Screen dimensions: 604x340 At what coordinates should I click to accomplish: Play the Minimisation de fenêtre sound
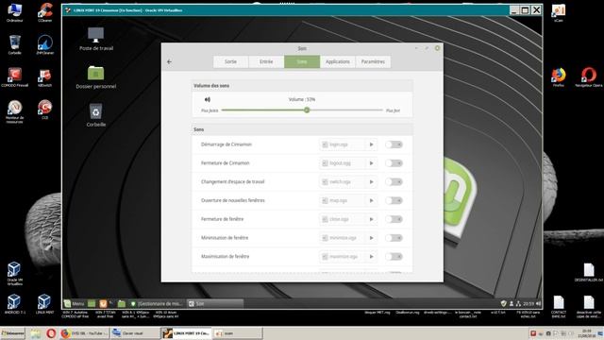371,238
